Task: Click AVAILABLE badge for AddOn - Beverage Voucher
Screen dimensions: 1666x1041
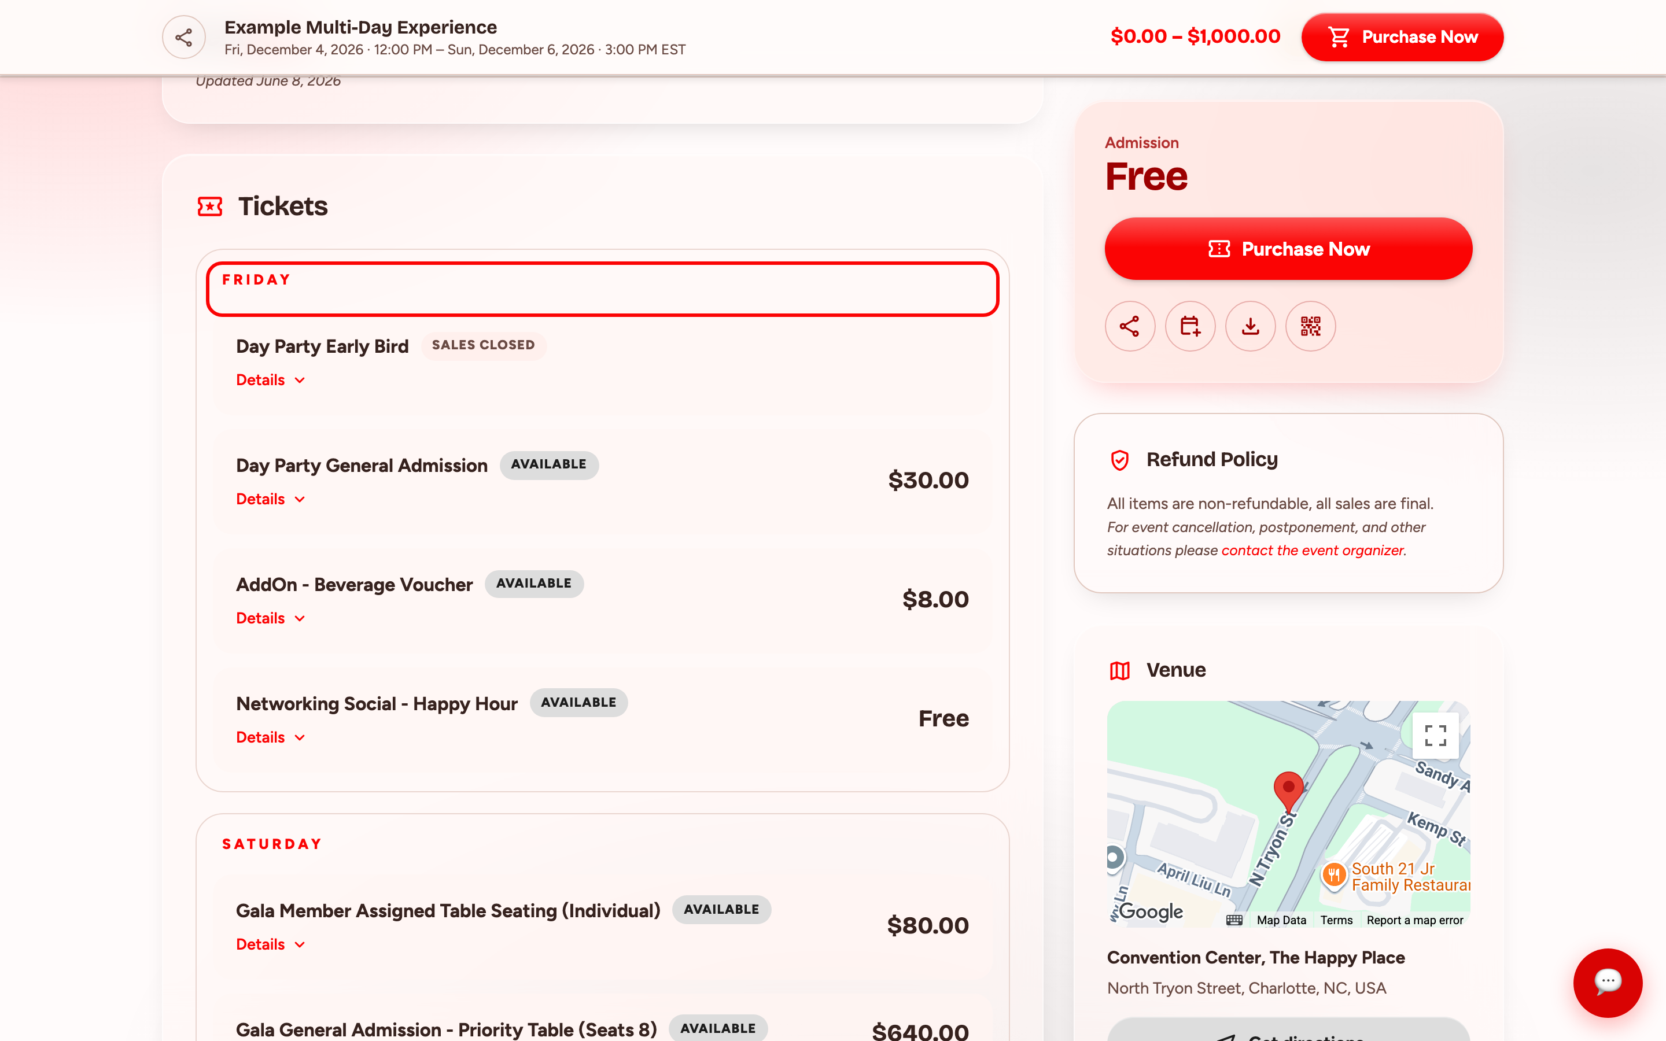Action: (533, 584)
